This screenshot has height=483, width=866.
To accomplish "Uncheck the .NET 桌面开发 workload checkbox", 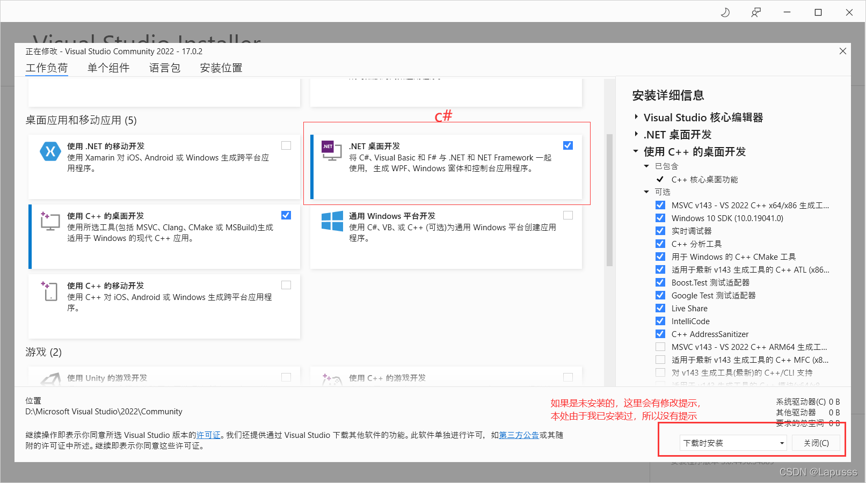I will (x=568, y=145).
